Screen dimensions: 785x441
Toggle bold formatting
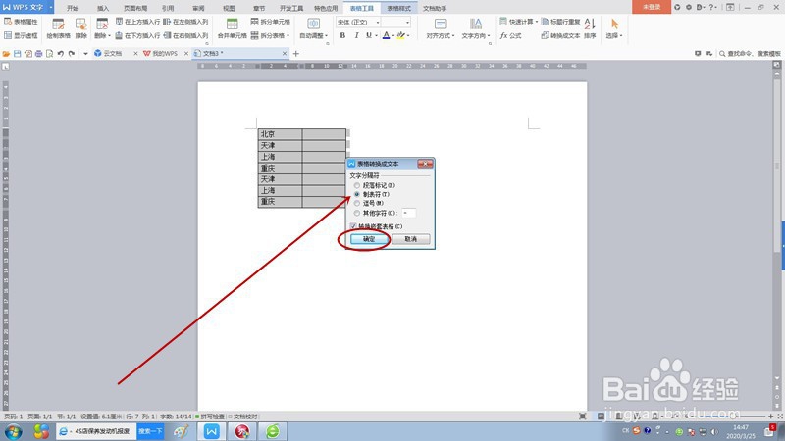click(342, 35)
